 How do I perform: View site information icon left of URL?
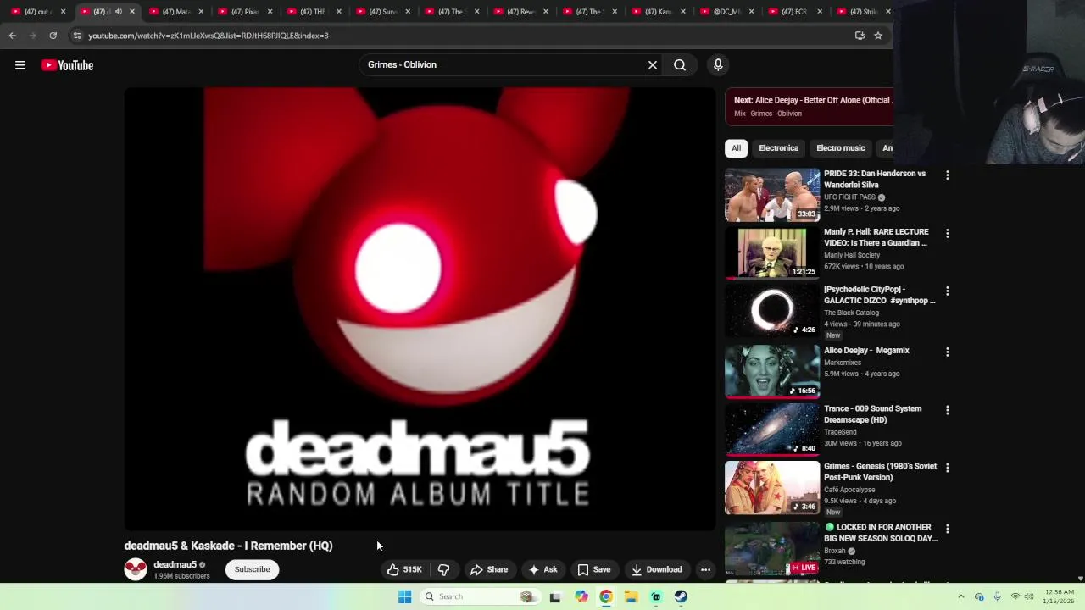tap(76, 36)
